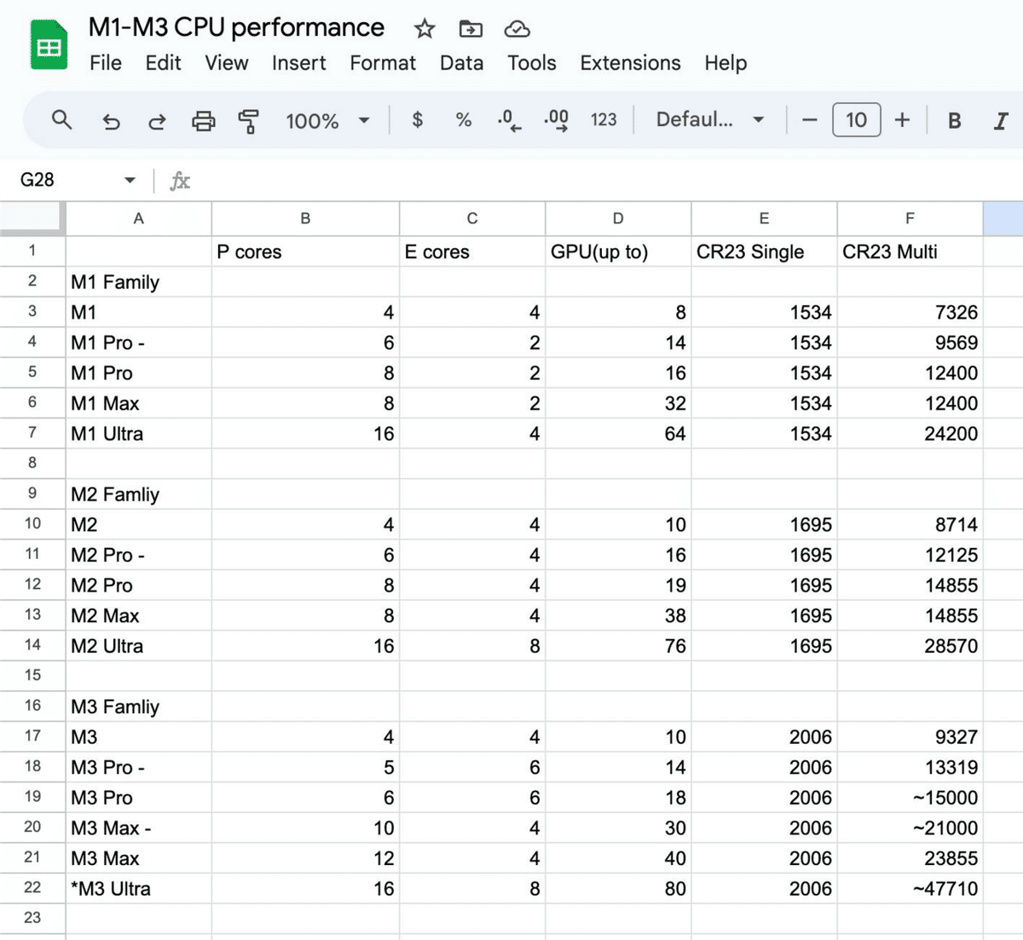Select the 'E cores' header cell
This screenshot has height=940, width=1023.
(472, 251)
